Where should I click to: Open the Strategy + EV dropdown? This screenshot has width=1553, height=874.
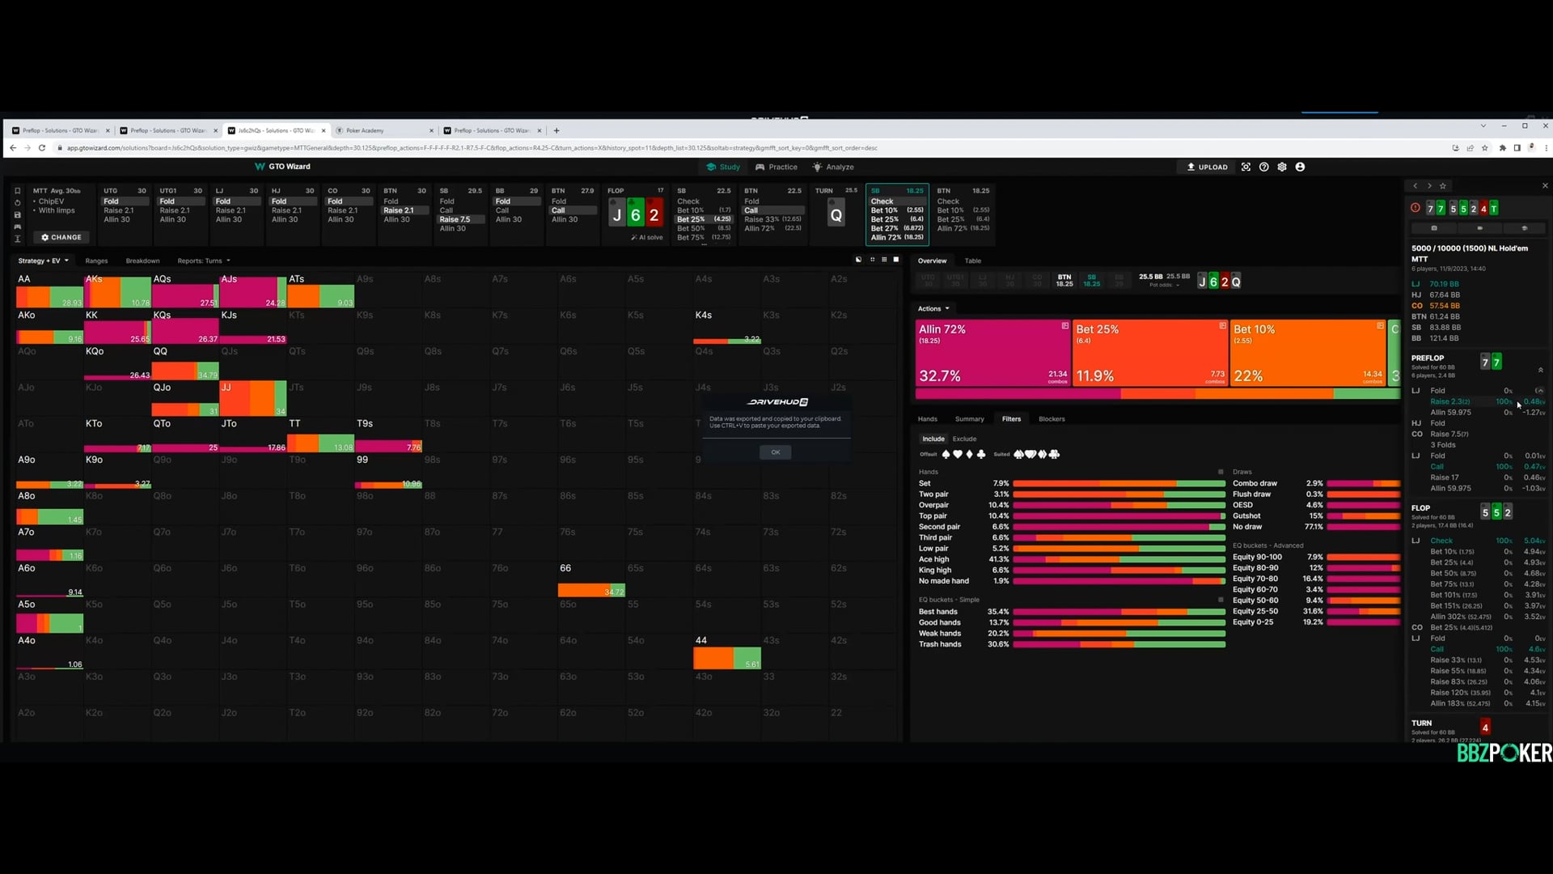44,261
